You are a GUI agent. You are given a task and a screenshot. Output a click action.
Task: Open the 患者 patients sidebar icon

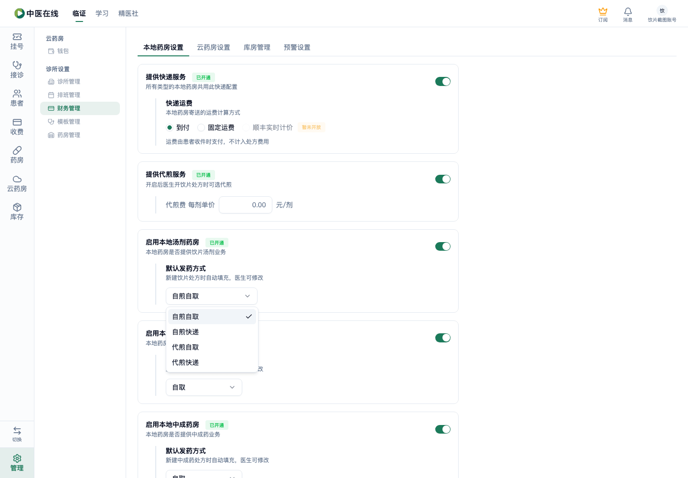click(x=17, y=94)
